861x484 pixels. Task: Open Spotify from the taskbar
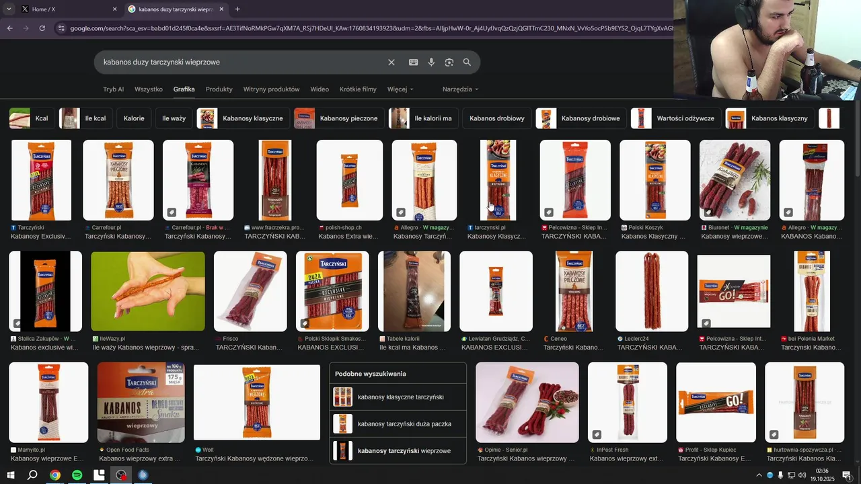[77, 475]
